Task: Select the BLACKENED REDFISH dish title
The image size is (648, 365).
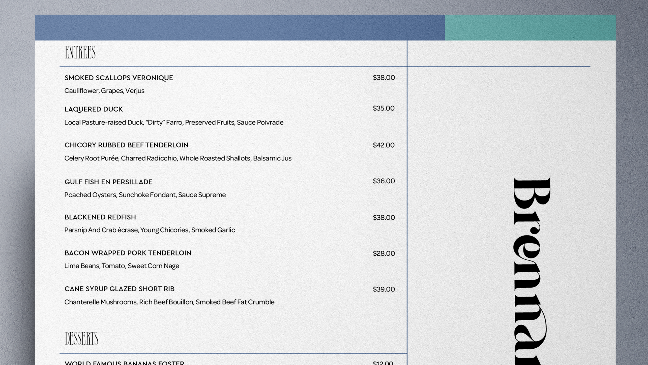Action: (x=100, y=217)
